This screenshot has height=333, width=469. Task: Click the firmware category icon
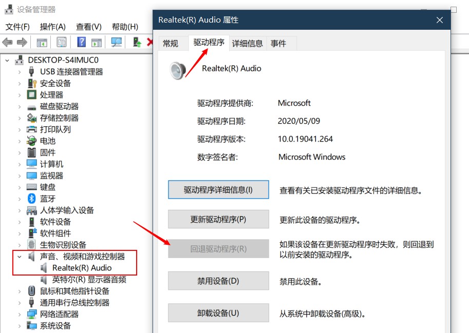pyautogui.click(x=31, y=152)
